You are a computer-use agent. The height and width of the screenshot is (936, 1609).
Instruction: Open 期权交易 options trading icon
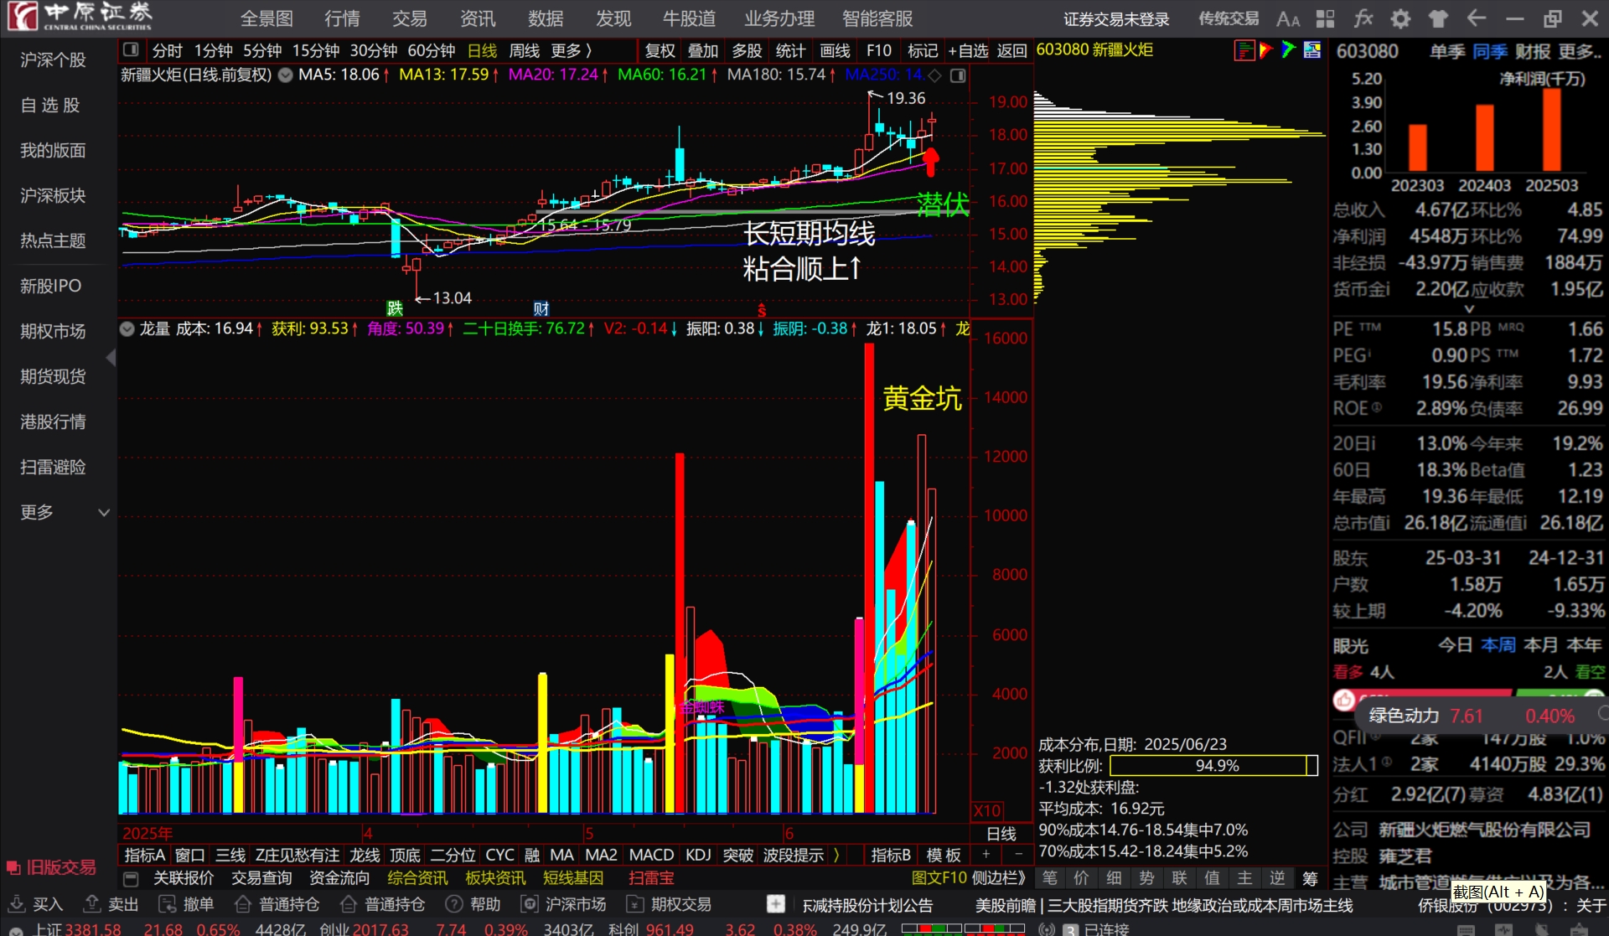click(635, 904)
